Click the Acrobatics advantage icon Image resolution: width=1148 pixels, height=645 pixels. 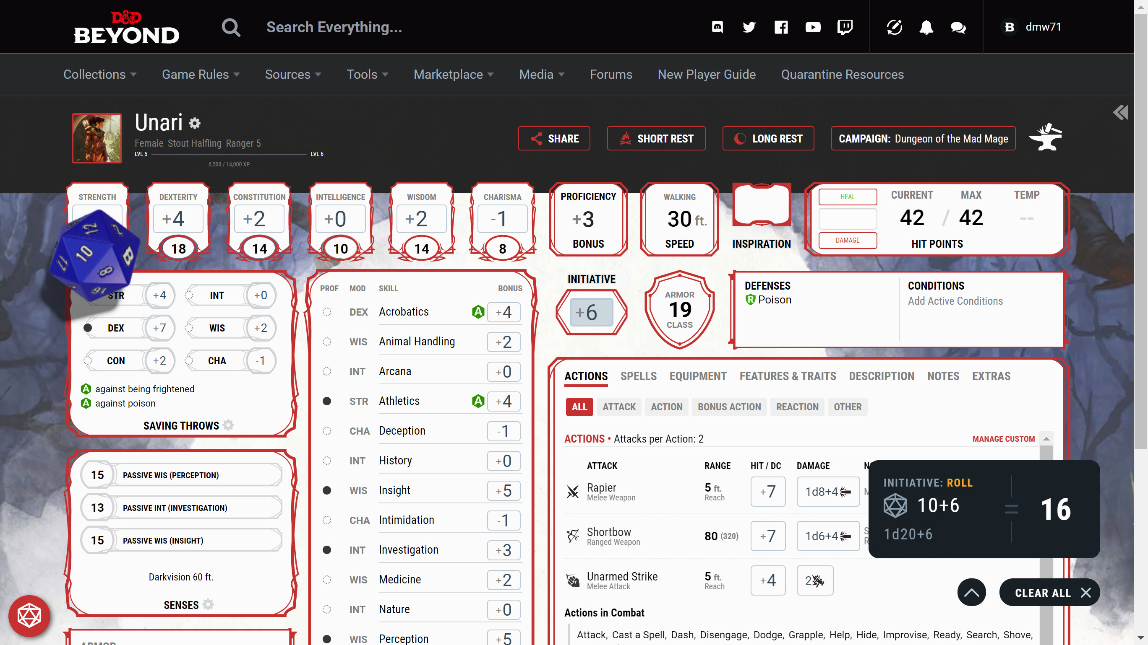478,311
